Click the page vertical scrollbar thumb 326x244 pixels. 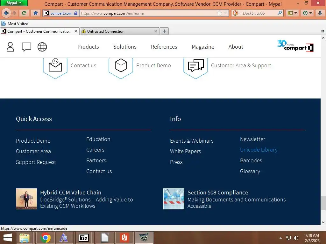[323, 203]
